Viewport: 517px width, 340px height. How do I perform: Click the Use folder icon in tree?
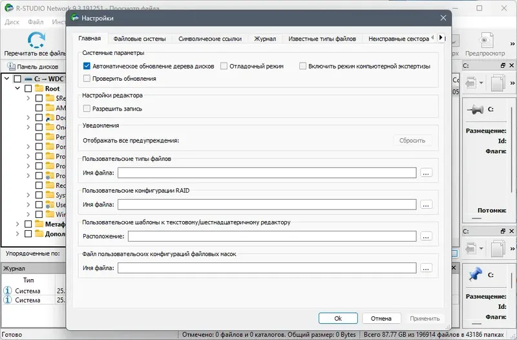[x=50, y=204]
